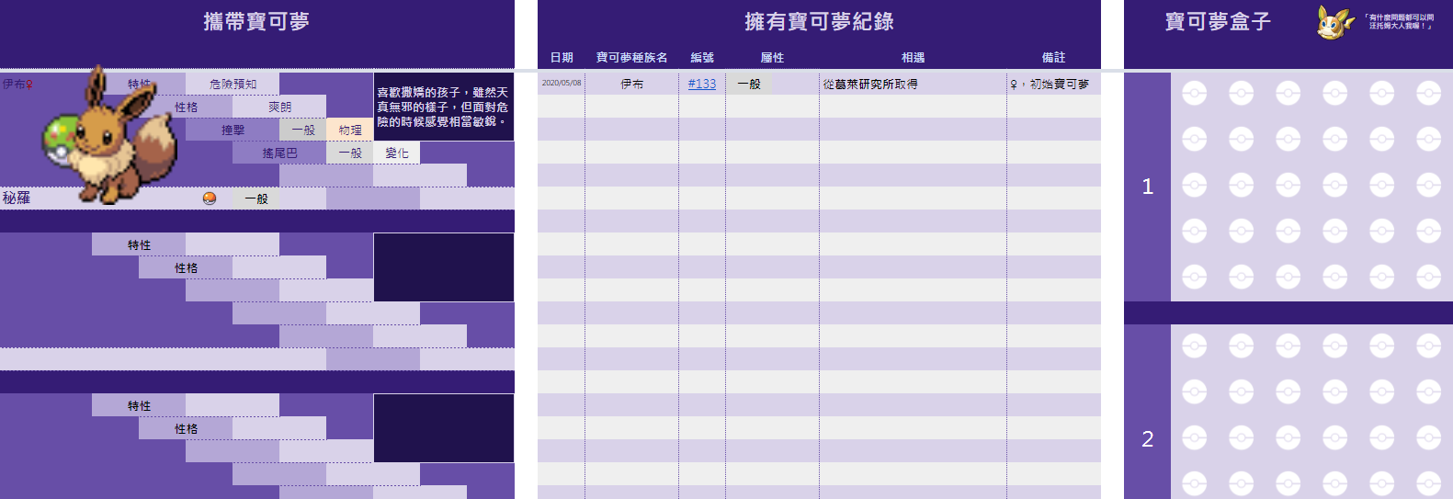The height and width of the screenshot is (499, 1453).
Task: Click the ♀,初始寶可夢 remark cell
Action: point(1054,84)
